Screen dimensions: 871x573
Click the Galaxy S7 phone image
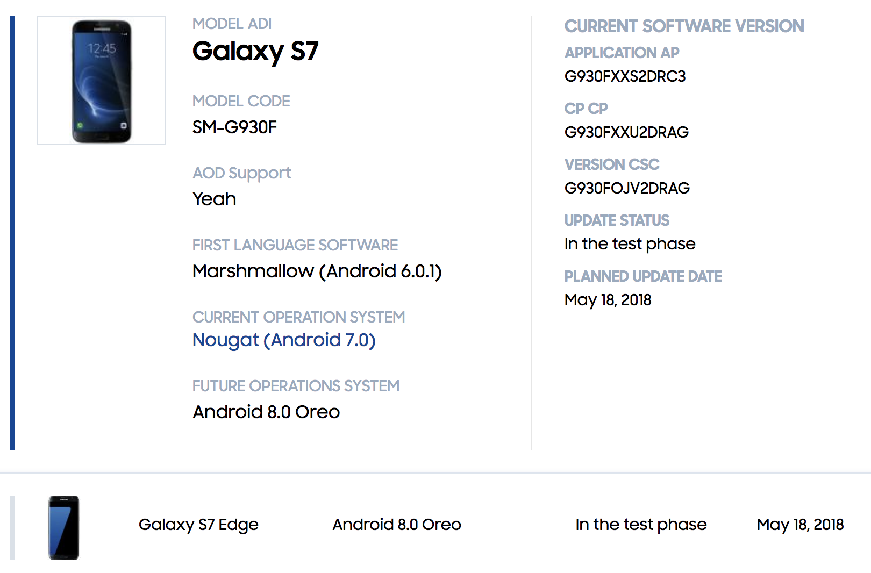coord(101,81)
